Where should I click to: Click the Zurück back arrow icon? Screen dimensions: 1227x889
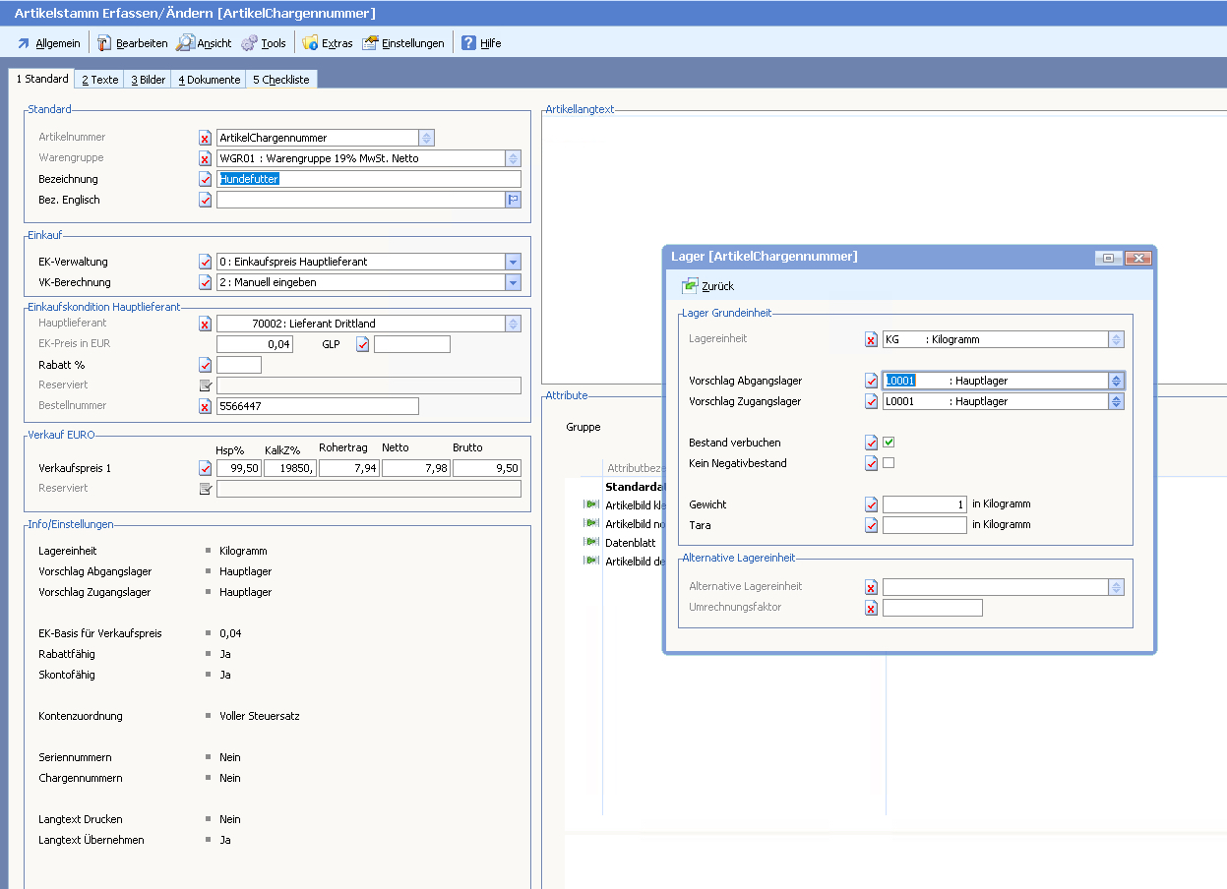click(690, 286)
